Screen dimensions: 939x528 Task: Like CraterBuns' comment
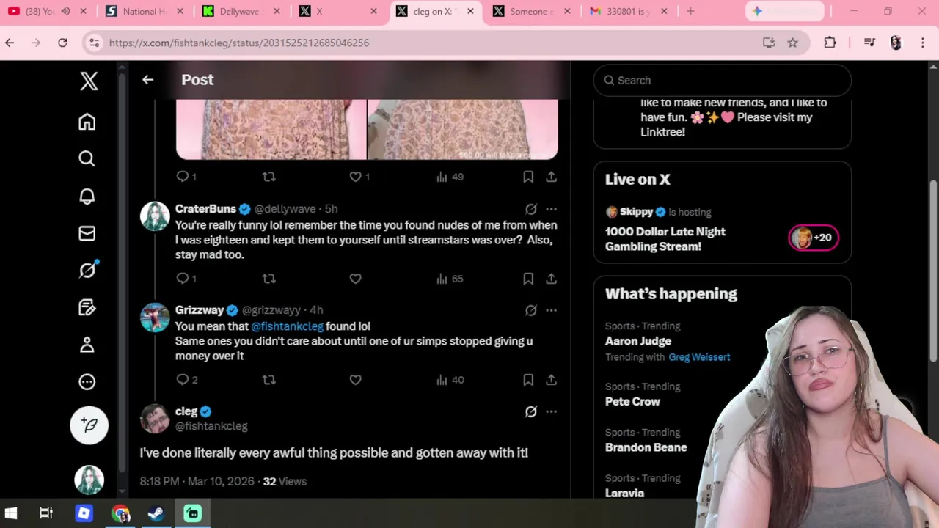tap(355, 279)
